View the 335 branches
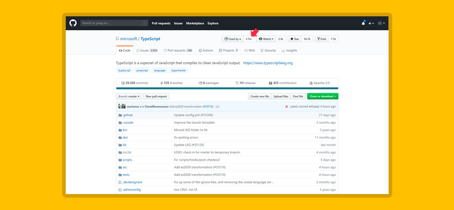454x210 pixels. 171,83
